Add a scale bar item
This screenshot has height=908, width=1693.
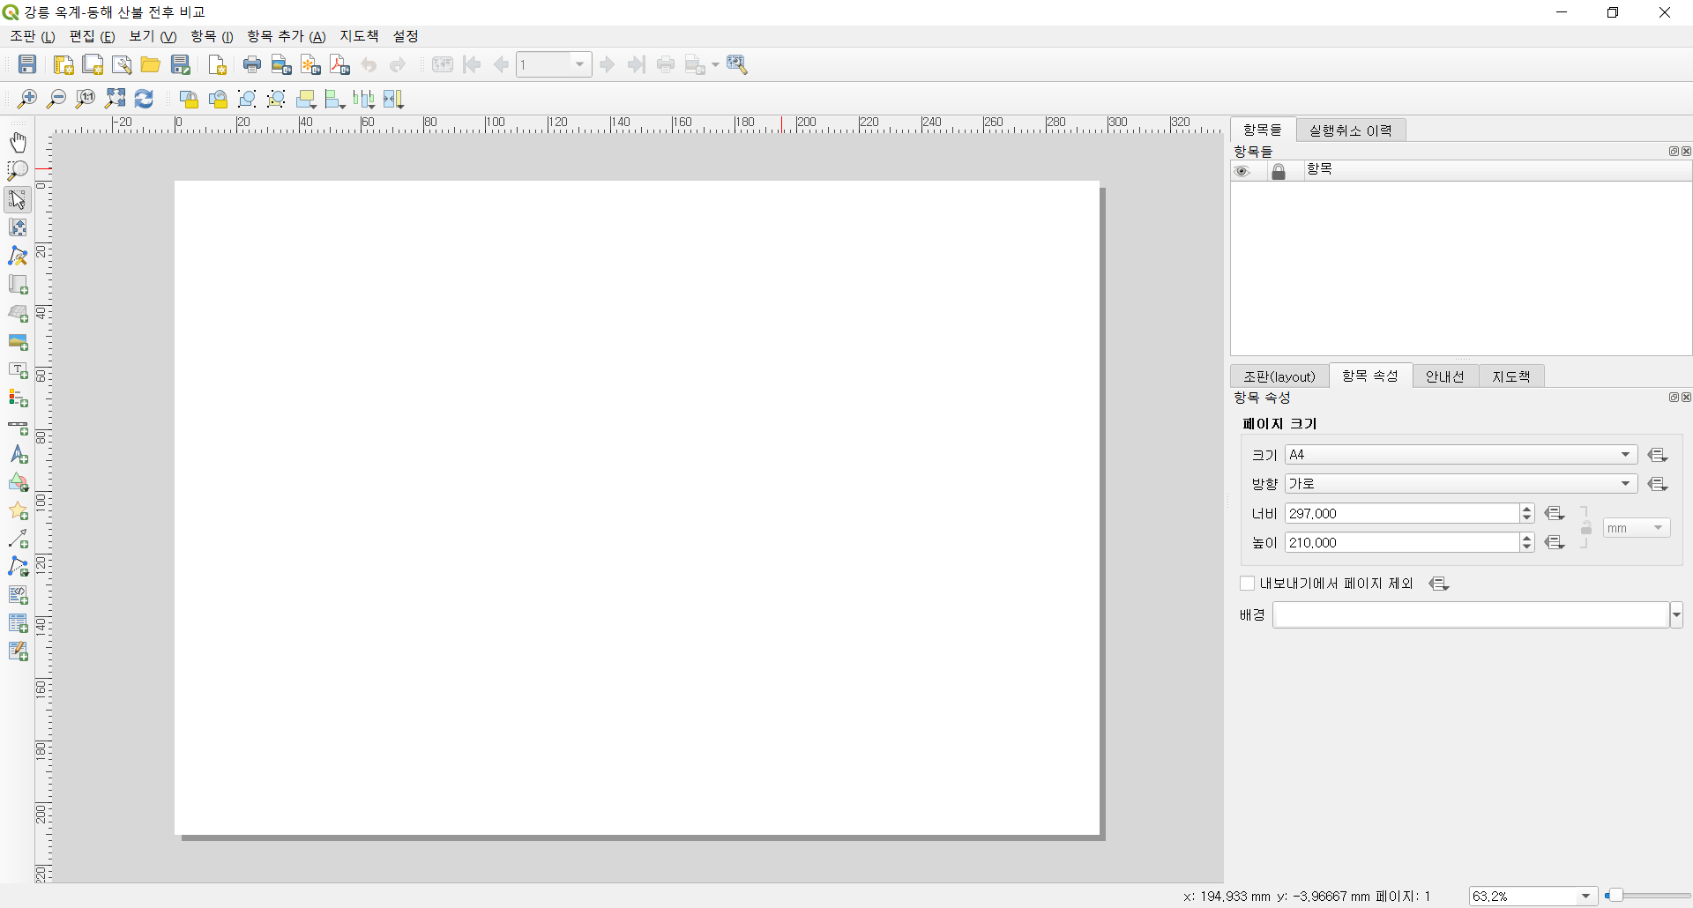click(18, 427)
